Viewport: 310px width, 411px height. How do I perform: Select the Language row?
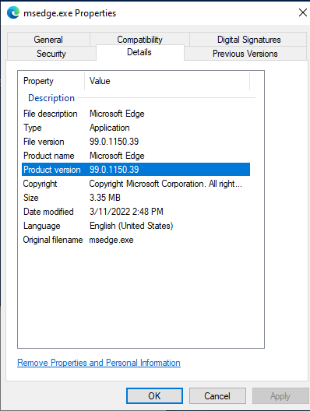[x=136, y=226]
